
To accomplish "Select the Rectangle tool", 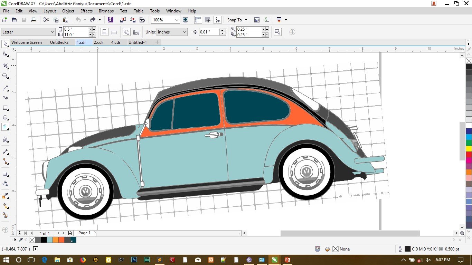I will [x=5, y=108].
